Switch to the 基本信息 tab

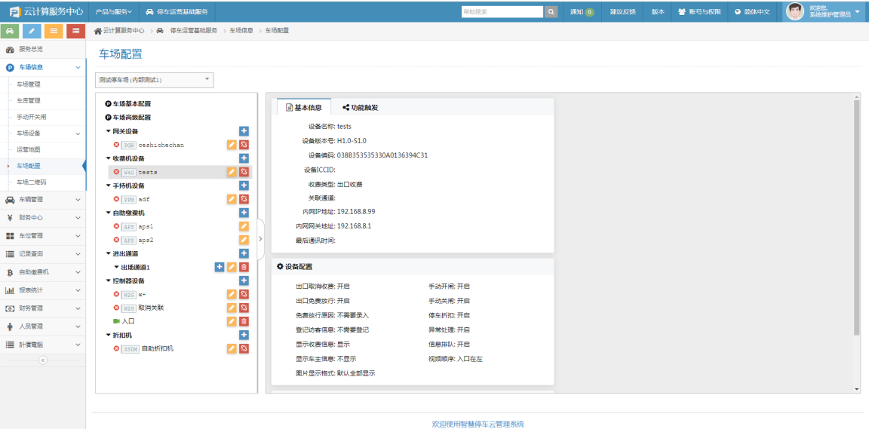click(x=304, y=108)
